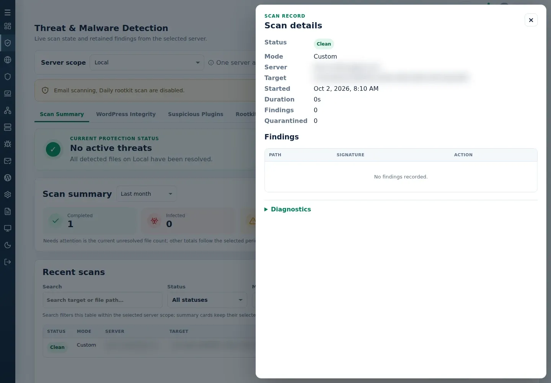Click the Infected scans card
Image resolution: width=551 pixels, height=383 pixels.
click(187, 221)
